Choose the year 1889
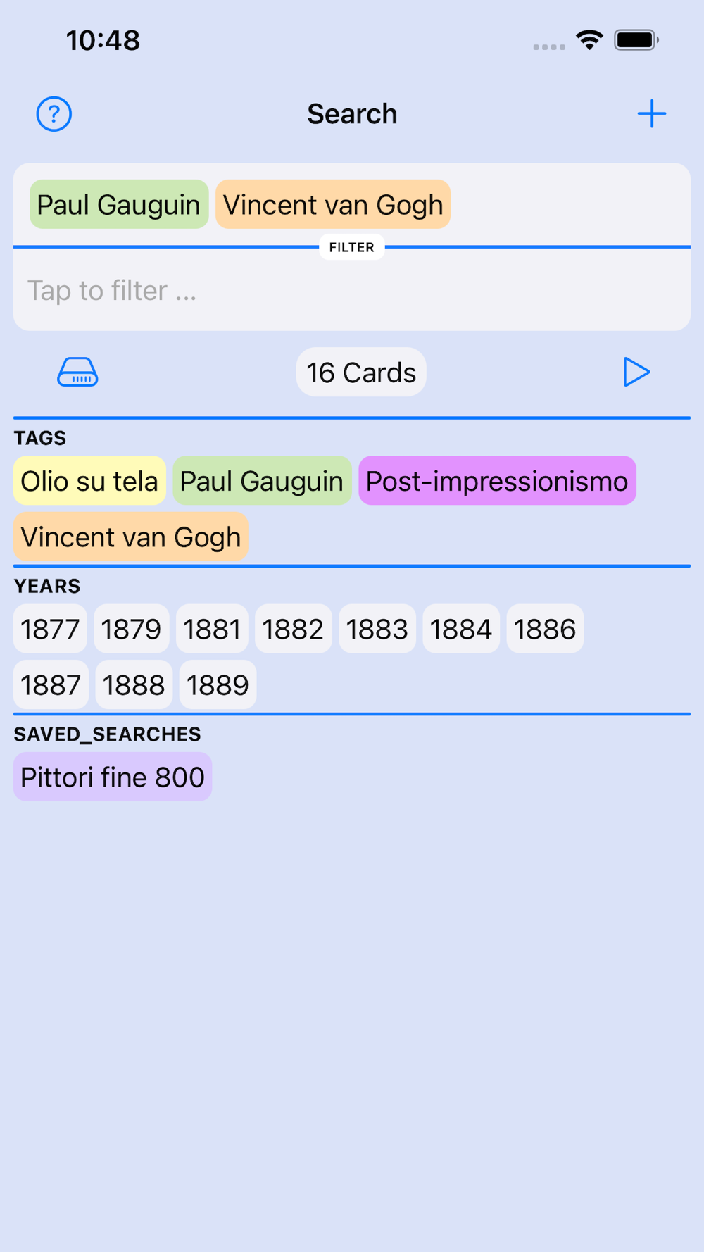This screenshot has height=1252, width=704. (218, 684)
